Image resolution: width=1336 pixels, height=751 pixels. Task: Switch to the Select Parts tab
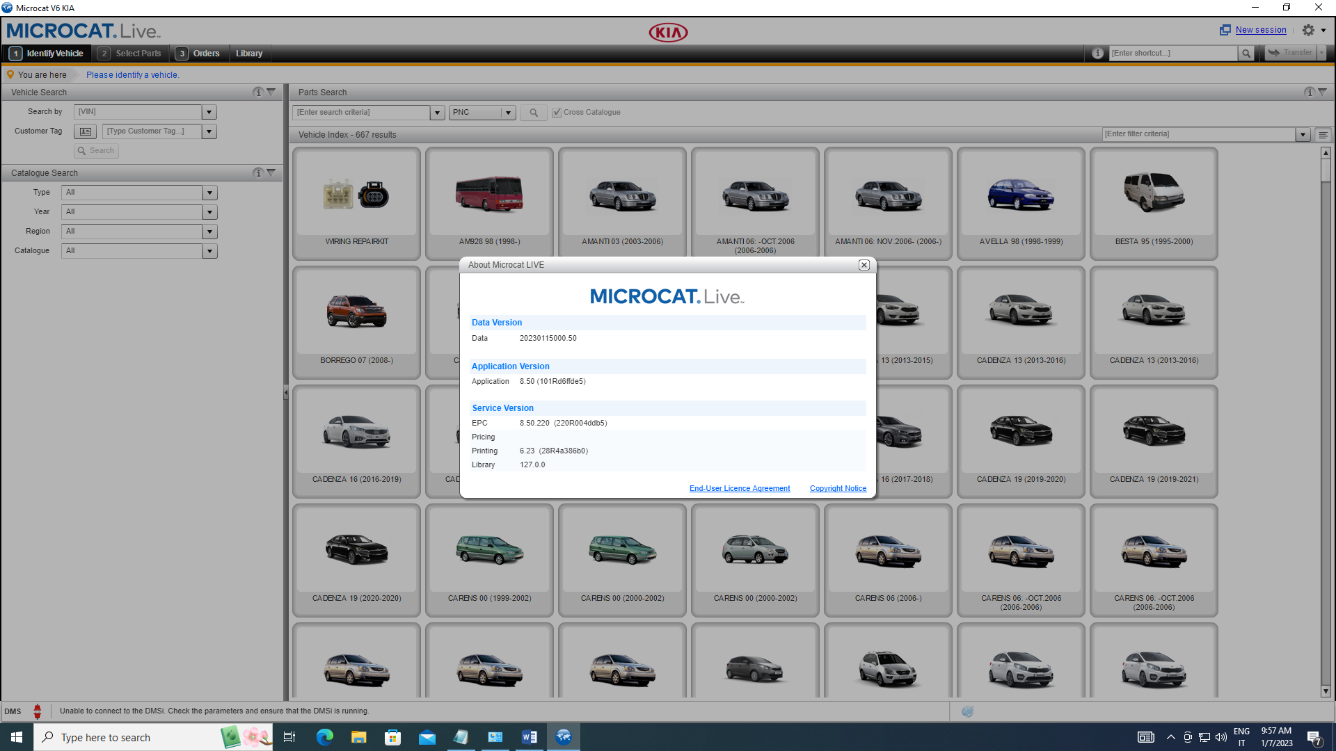138,53
